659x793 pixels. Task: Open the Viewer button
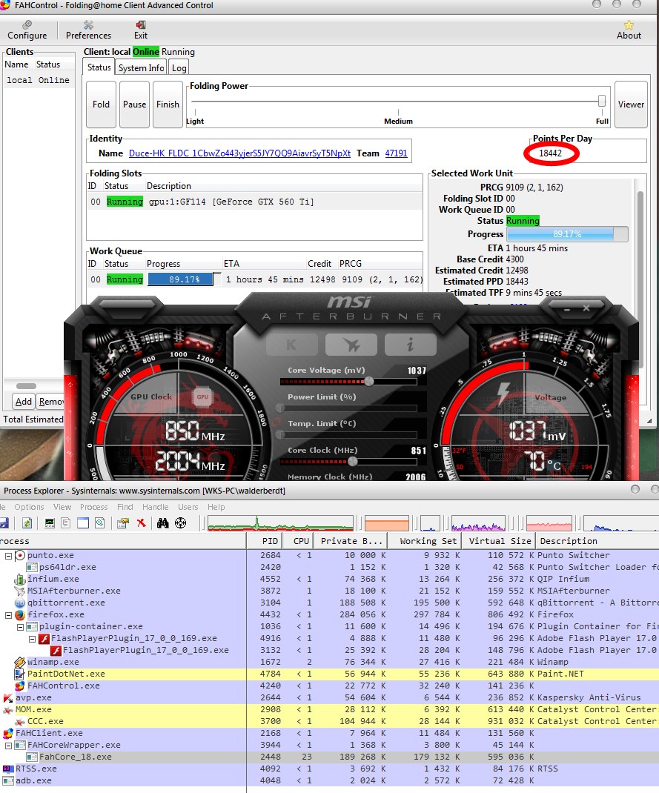[x=631, y=104]
